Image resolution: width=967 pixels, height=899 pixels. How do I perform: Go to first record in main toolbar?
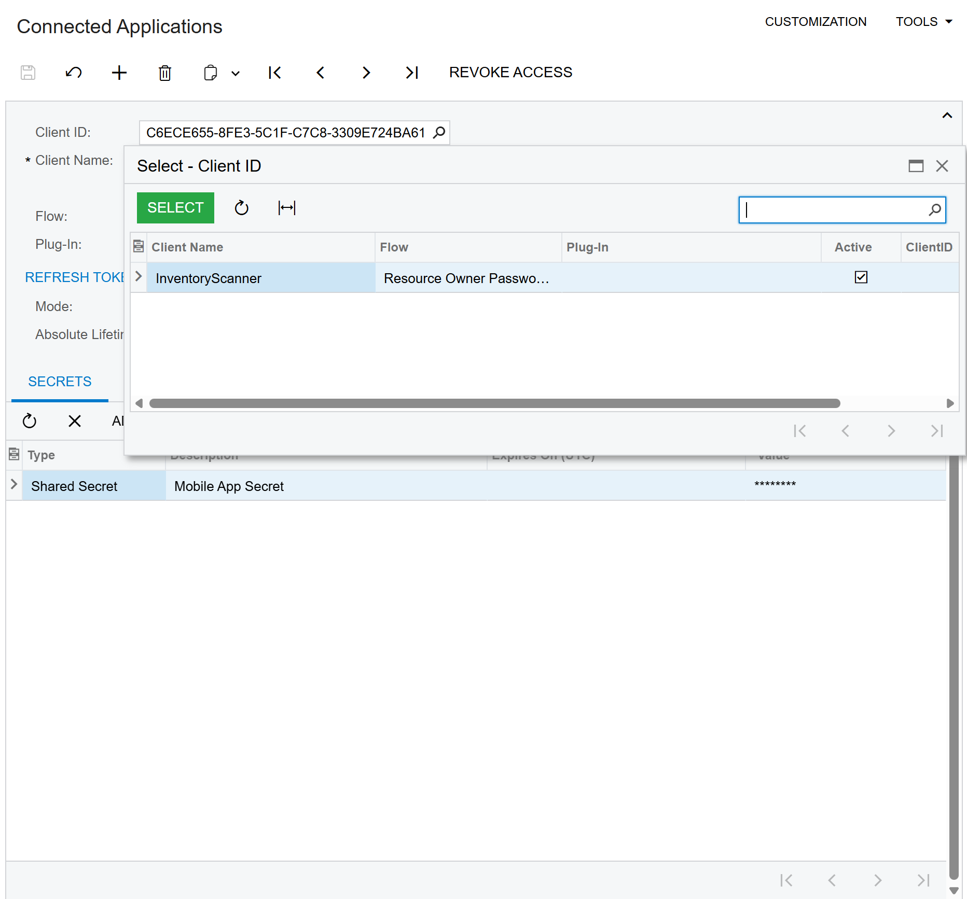(275, 73)
